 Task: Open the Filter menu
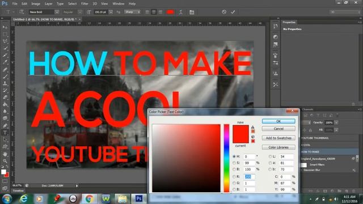[x=85, y=4]
